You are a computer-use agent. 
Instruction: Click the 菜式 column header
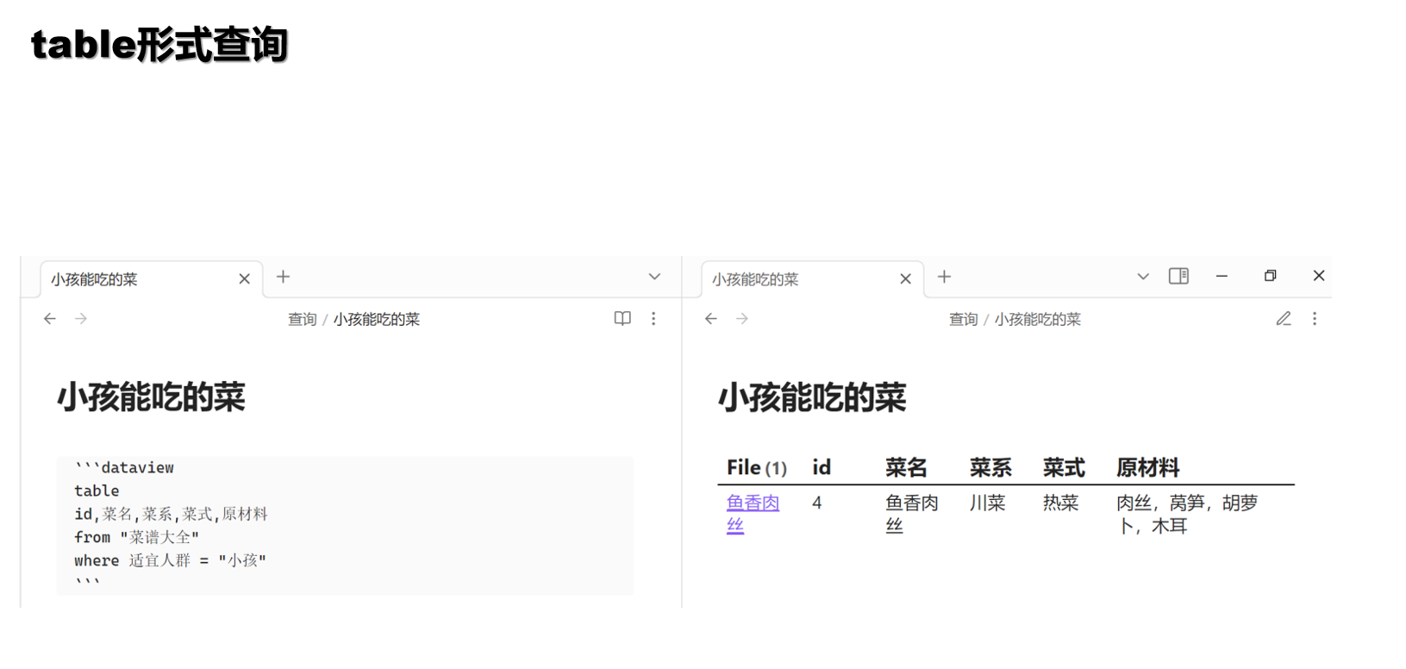[1064, 468]
